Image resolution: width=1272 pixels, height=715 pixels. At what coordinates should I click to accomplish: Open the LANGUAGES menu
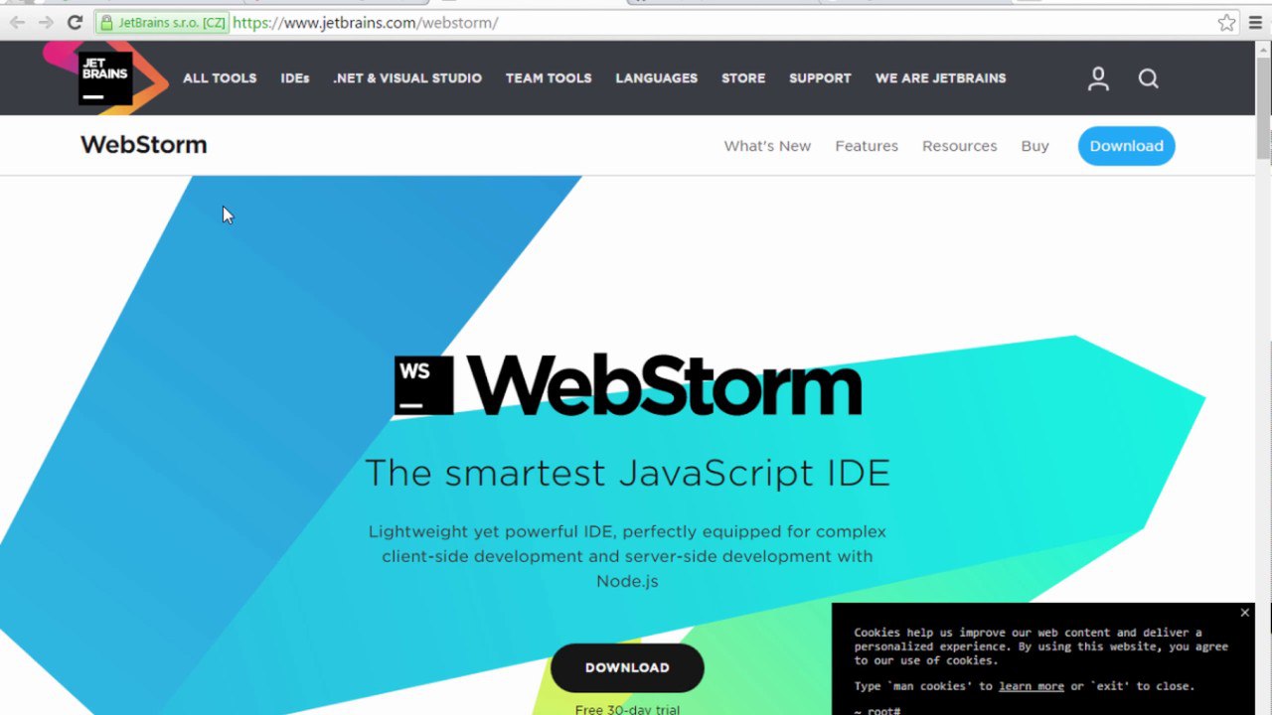[x=657, y=78]
